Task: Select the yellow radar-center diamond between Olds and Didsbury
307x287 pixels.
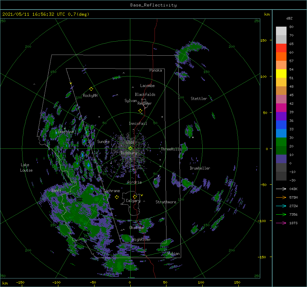Action: pyautogui.click(x=130, y=148)
